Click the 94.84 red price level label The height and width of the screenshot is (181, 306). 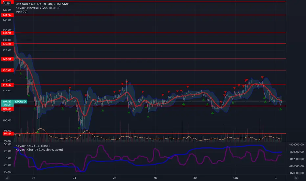(8, 134)
